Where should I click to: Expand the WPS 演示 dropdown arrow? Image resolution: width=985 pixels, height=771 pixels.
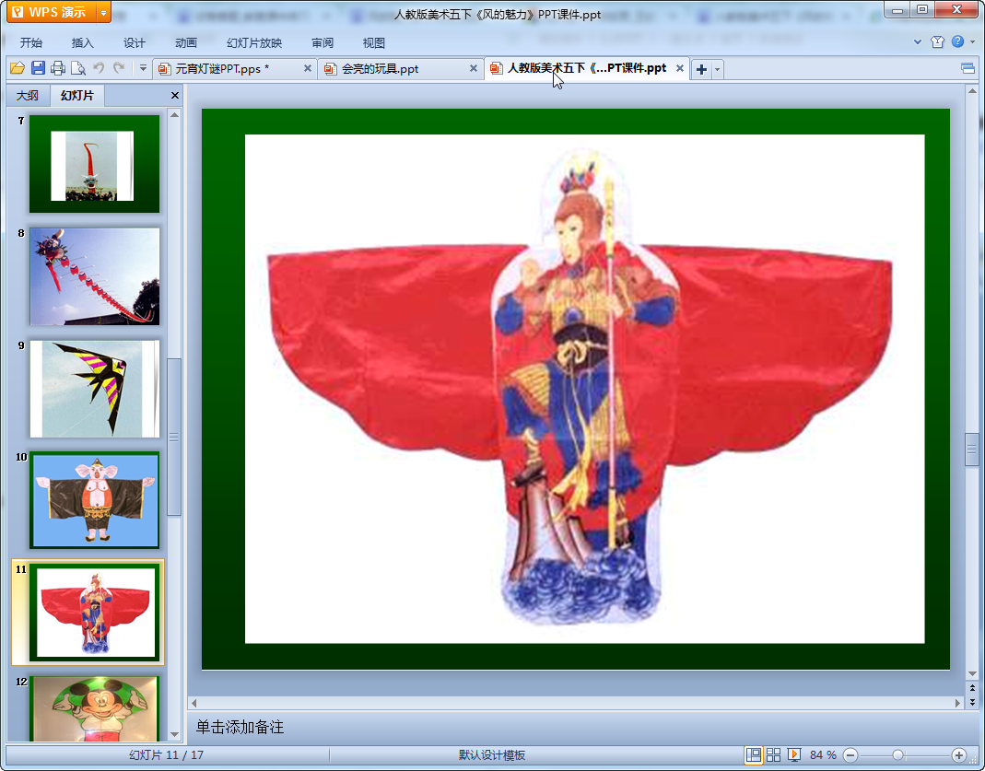103,12
